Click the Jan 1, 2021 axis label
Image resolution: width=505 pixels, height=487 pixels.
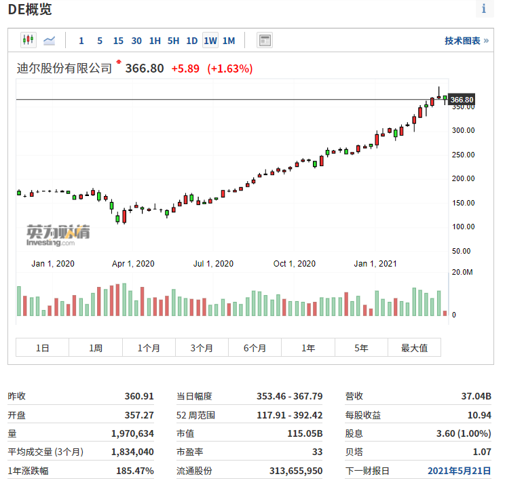(x=375, y=264)
